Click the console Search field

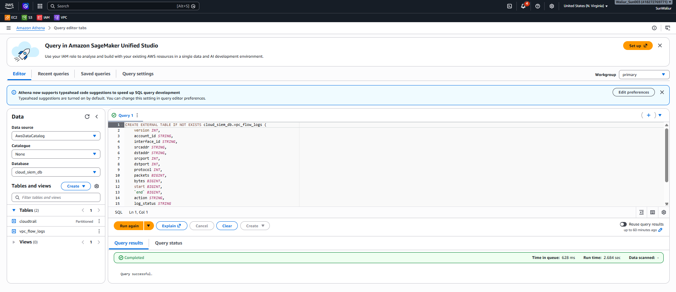pyautogui.click(x=123, y=6)
